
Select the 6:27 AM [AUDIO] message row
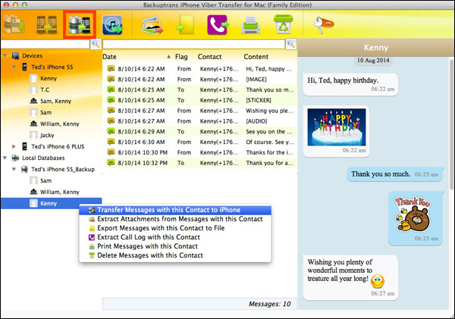point(200,121)
